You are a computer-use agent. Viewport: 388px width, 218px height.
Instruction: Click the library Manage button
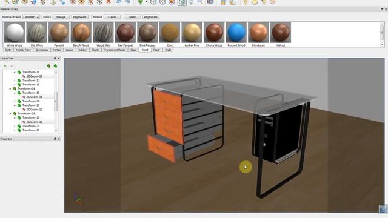point(61,17)
